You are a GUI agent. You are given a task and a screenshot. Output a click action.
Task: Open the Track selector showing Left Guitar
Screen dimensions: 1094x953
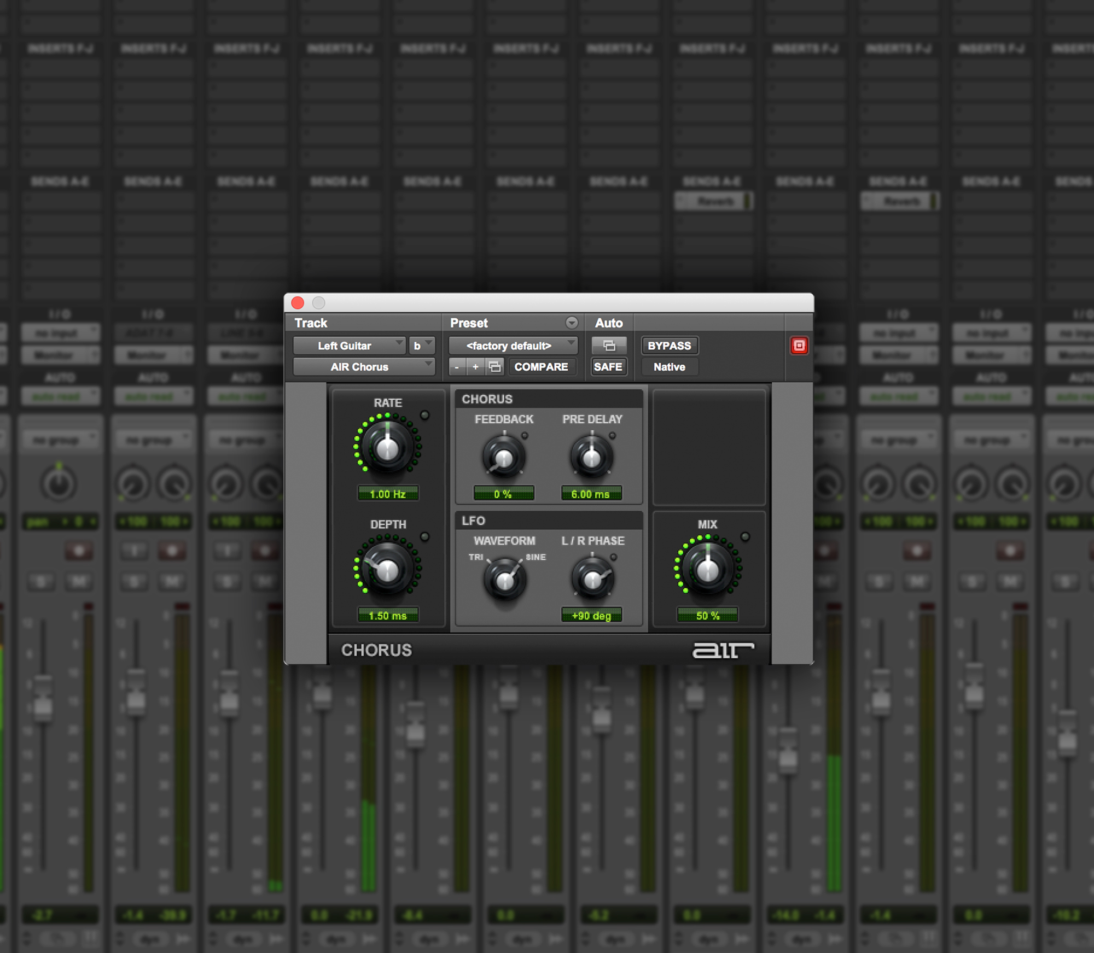[x=348, y=346]
